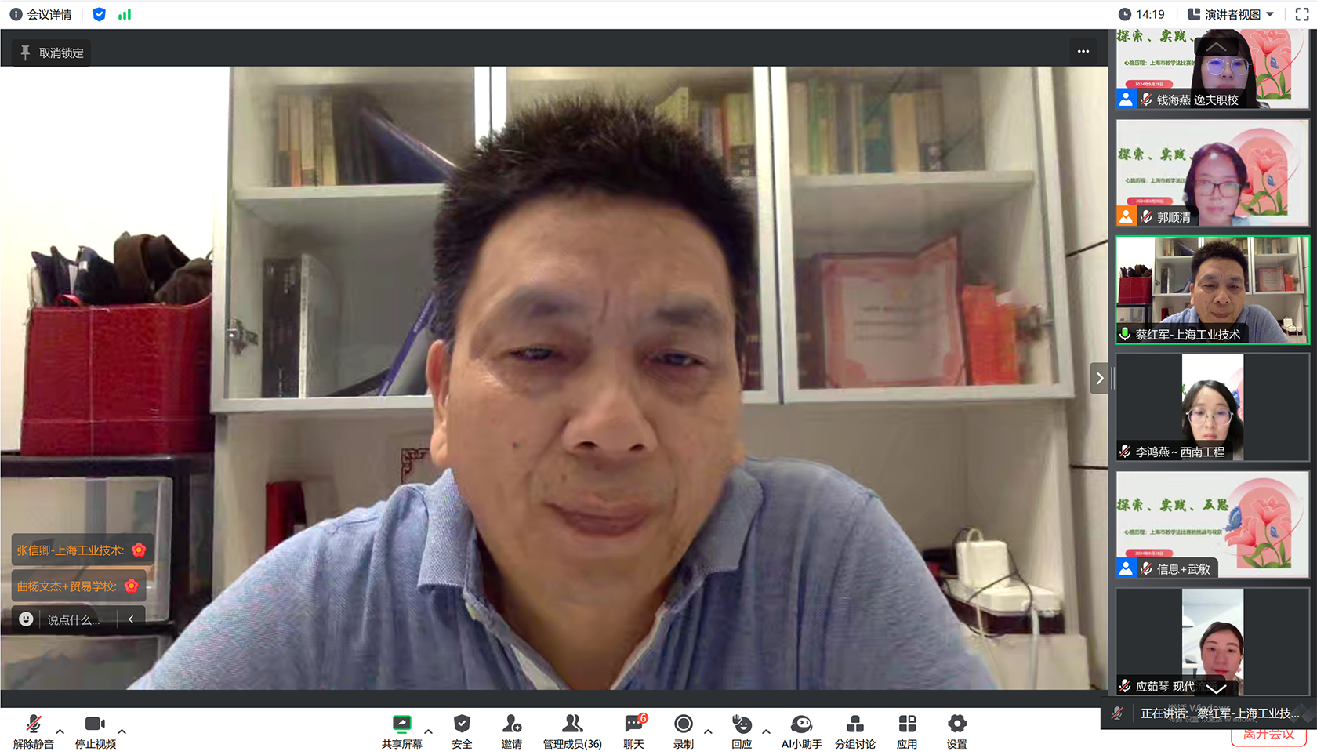Open breakout rooms (分组讨论)
The image size is (1317, 755).
point(855,731)
